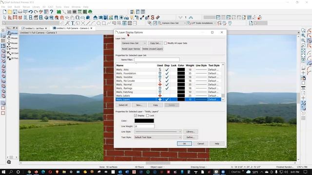The image size is (312, 175).
Task: Select the red S toolbar icon
Action: click(x=153, y=17)
